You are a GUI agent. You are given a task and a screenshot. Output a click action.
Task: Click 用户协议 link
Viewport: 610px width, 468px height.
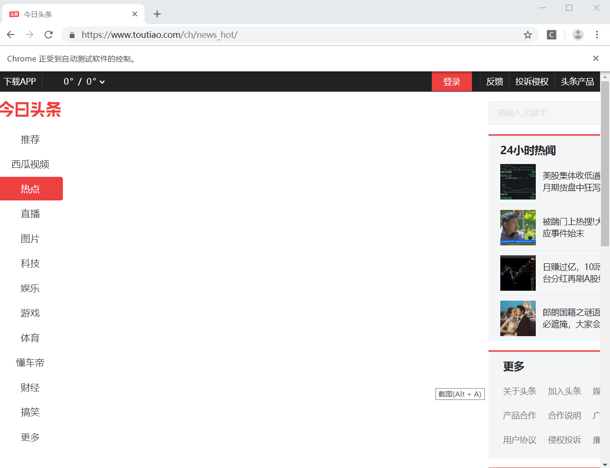(x=520, y=440)
